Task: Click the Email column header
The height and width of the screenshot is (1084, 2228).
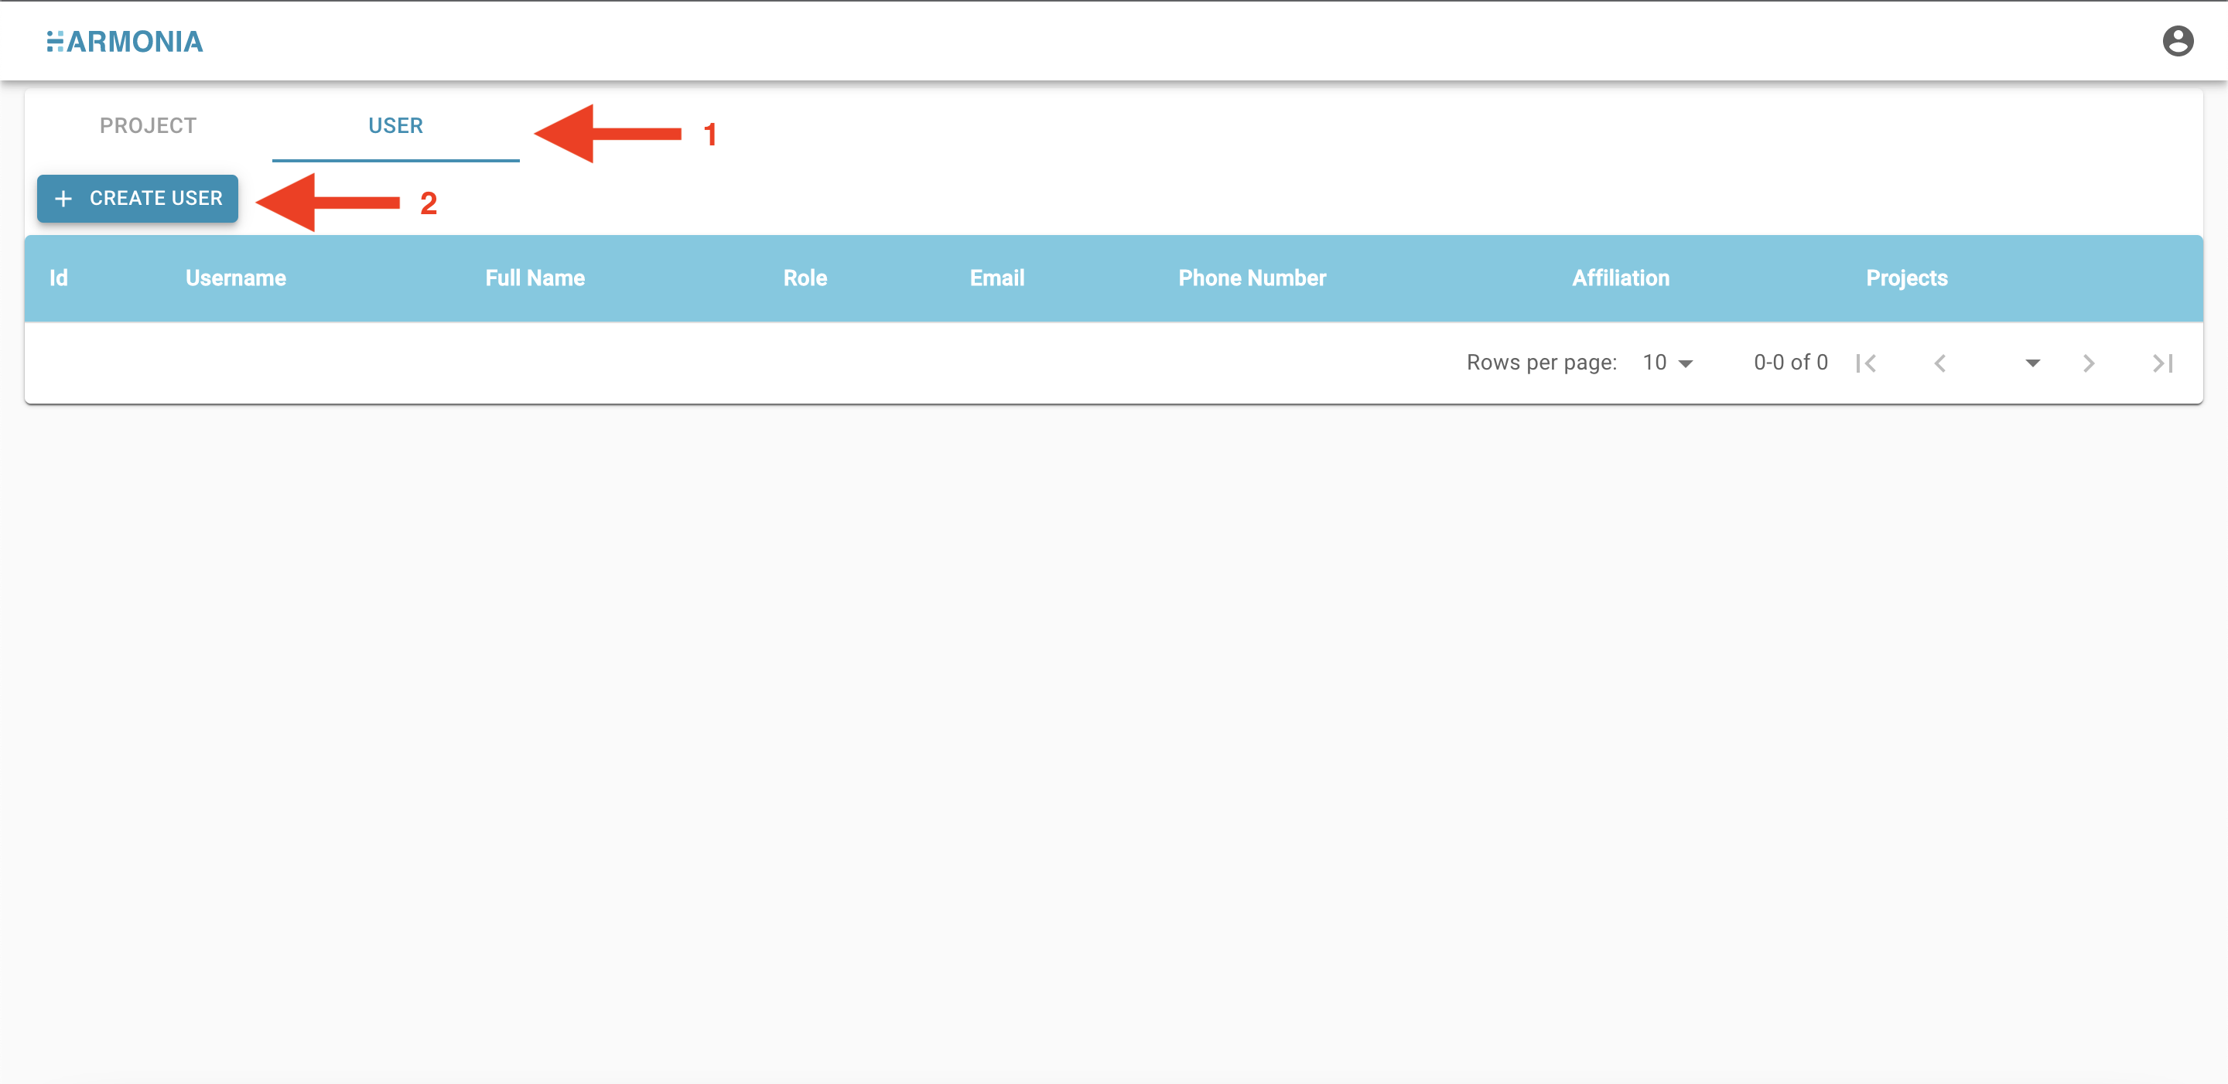Action: pos(996,278)
